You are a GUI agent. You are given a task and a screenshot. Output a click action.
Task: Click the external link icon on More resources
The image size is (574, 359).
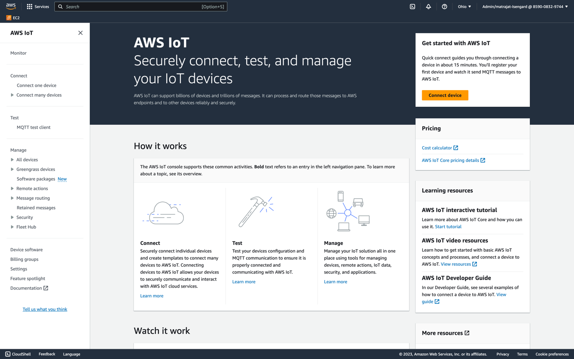tap(468, 333)
